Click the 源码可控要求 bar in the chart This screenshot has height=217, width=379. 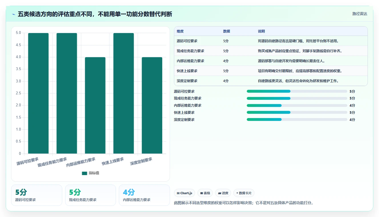tap(38, 93)
